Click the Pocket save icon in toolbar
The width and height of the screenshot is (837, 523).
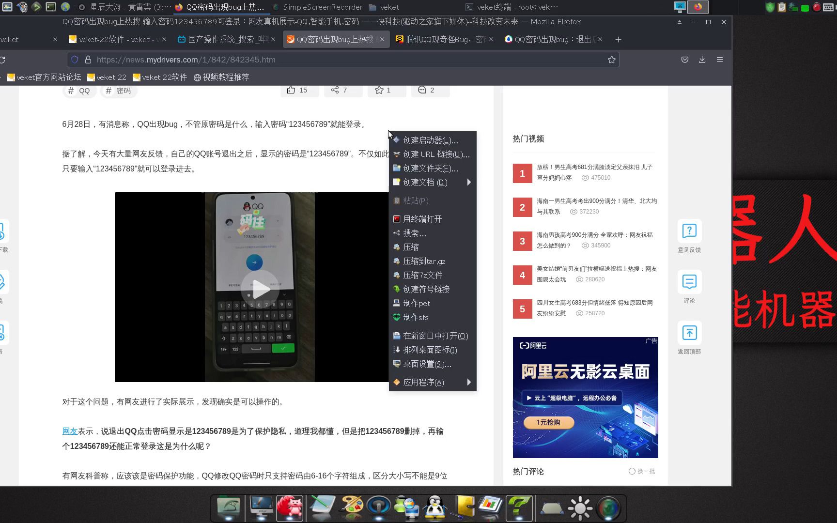[685, 60]
